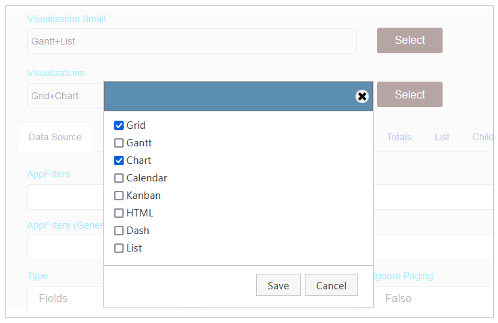Open the List tab
Screen dimensions: 498x323
(x=442, y=137)
